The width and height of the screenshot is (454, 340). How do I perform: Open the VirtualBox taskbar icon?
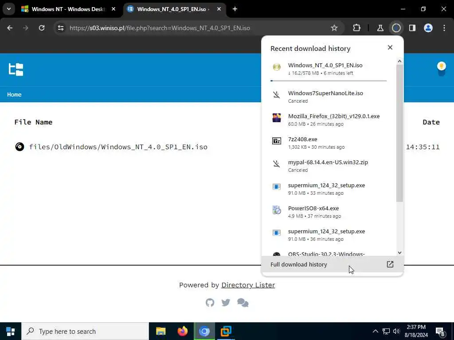coord(226,331)
